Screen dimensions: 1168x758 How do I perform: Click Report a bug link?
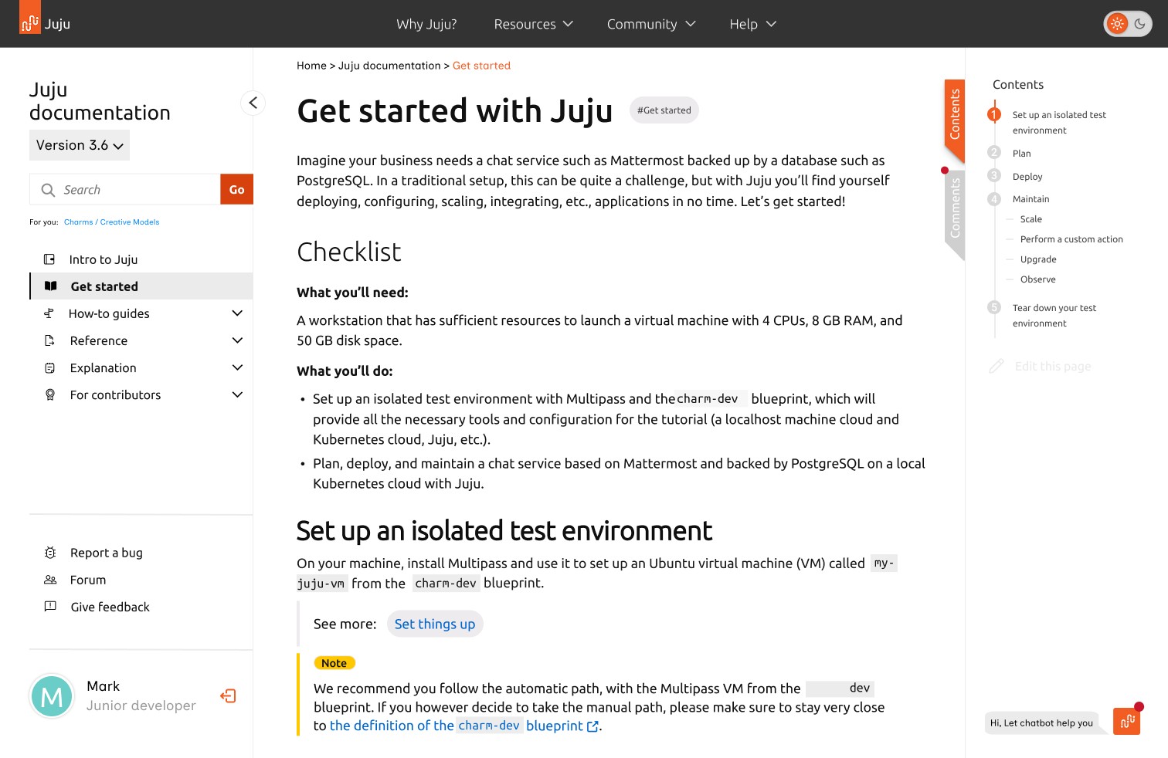(x=107, y=553)
